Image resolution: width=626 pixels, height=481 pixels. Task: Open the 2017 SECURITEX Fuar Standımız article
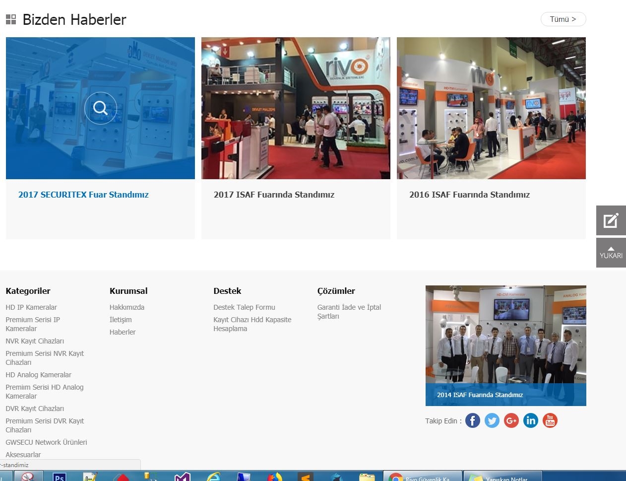point(83,195)
